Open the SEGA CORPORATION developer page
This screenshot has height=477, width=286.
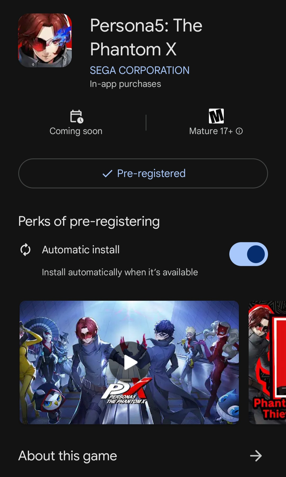pos(140,70)
